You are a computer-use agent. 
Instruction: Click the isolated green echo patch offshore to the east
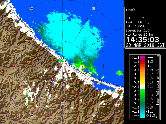click(120, 73)
